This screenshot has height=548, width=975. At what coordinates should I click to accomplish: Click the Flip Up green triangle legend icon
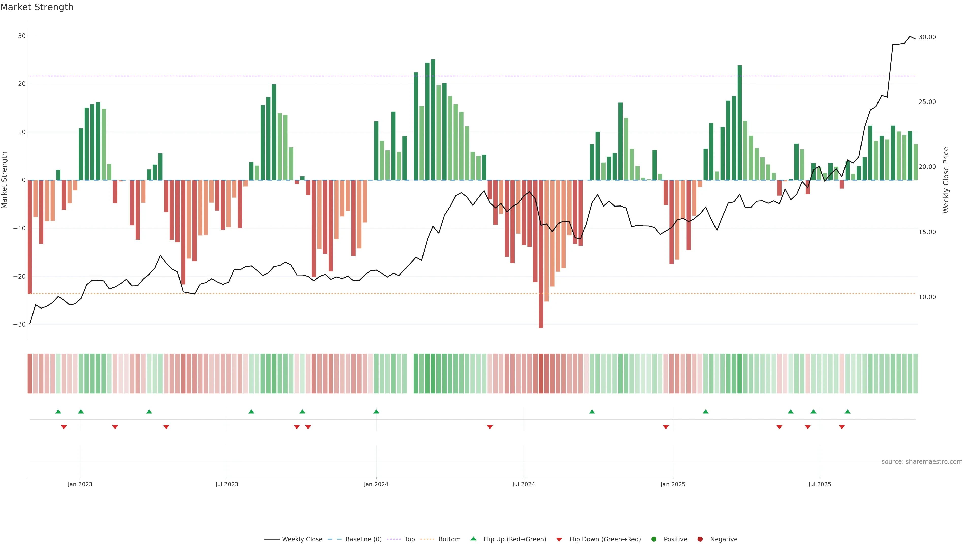point(473,539)
